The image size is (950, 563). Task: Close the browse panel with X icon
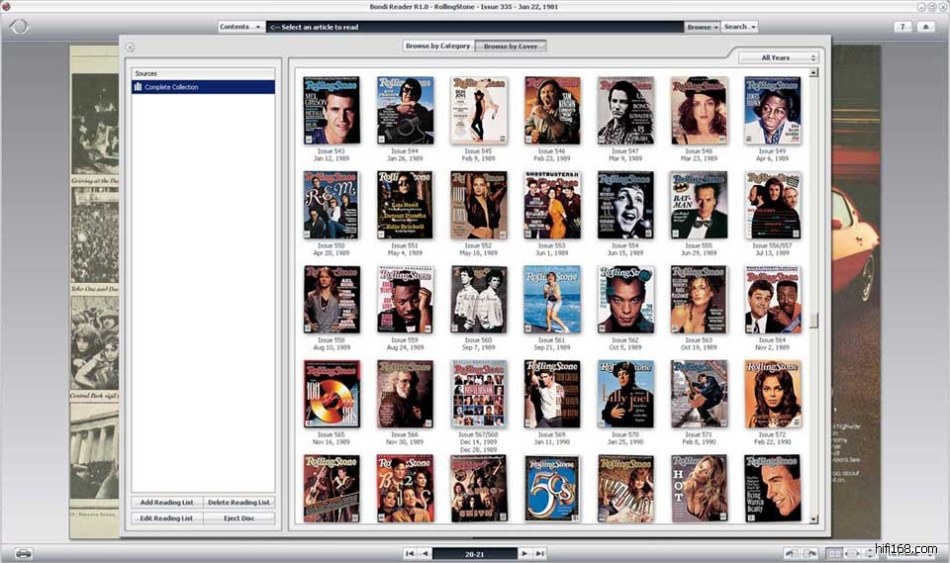(131, 47)
